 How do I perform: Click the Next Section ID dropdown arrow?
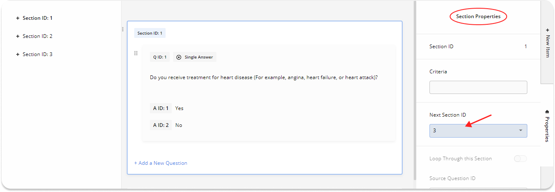520,131
